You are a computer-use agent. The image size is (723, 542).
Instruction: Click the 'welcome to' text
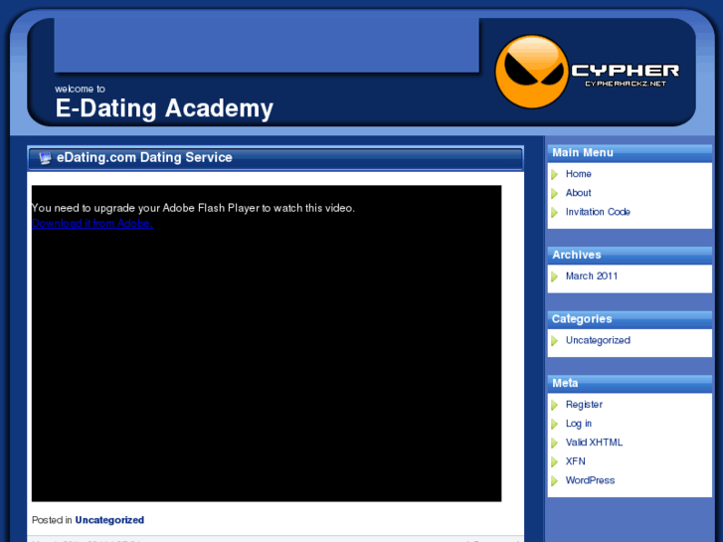[x=80, y=89]
